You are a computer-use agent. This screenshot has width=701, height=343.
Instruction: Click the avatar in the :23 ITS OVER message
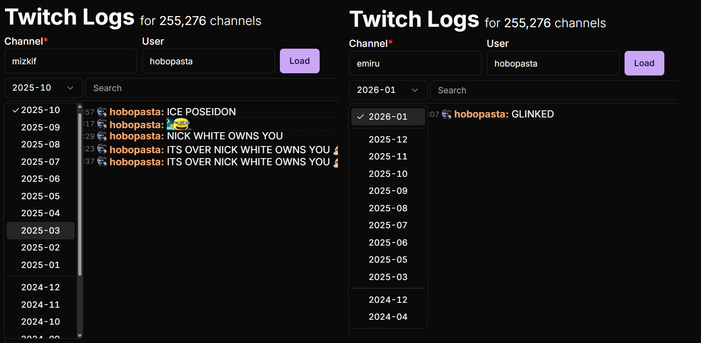click(102, 149)
